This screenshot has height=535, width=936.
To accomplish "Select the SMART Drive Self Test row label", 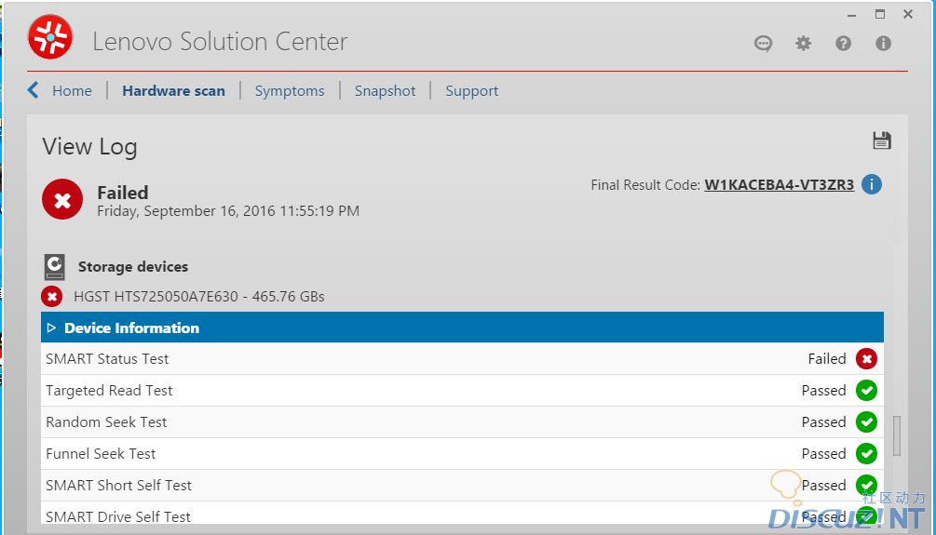I will tap(117, 516).
